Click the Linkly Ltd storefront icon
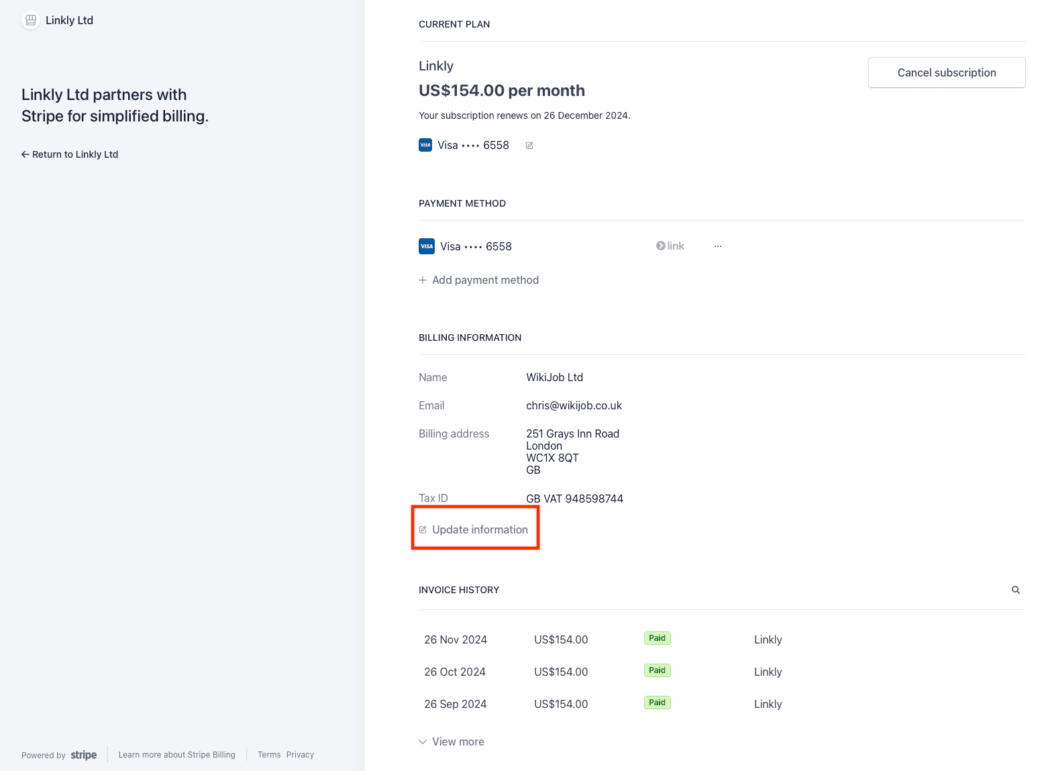The width and height of the screenshot is (1042, 771). [x=30, y=20]
